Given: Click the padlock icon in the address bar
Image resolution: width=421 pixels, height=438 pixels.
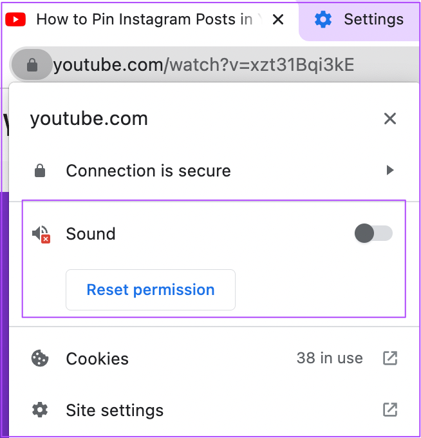Looking at the screenshot, I should click(32, 65).
